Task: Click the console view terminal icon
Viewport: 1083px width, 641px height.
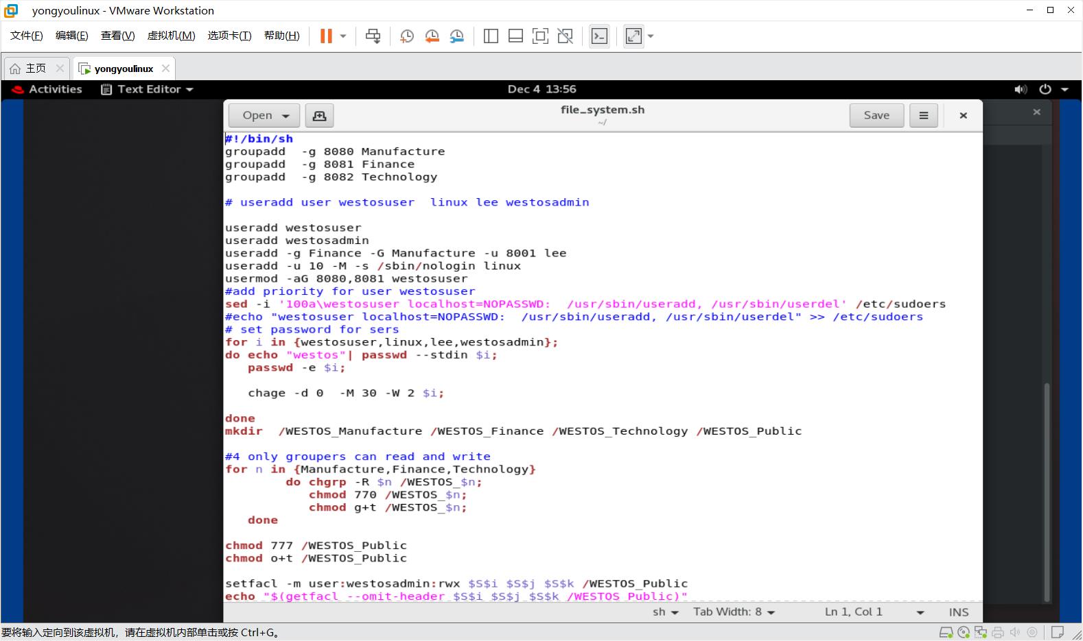Action: point(599,36)
